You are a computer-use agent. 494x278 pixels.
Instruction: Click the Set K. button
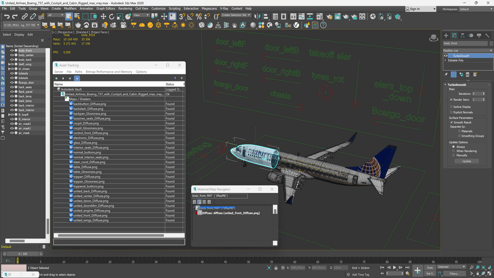point(430,274)
